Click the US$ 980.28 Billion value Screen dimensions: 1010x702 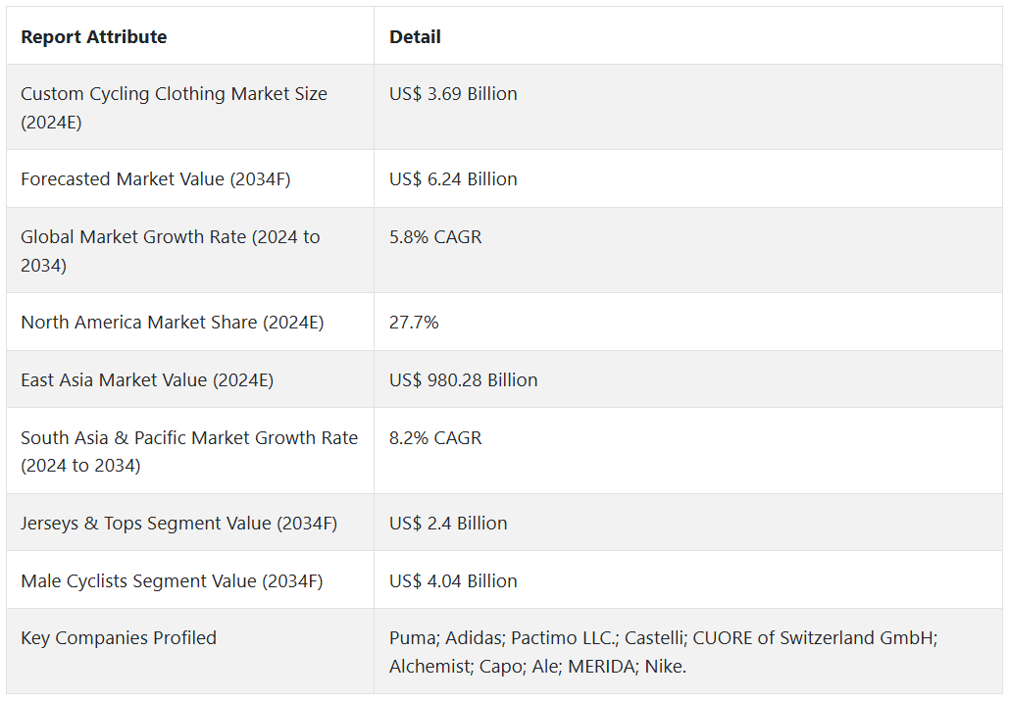[x=463, y=380]
